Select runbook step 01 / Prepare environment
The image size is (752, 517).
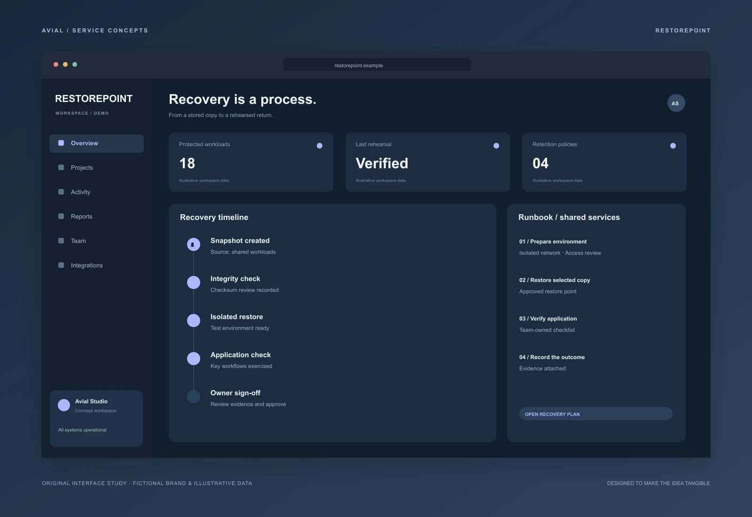pos(560,247)
